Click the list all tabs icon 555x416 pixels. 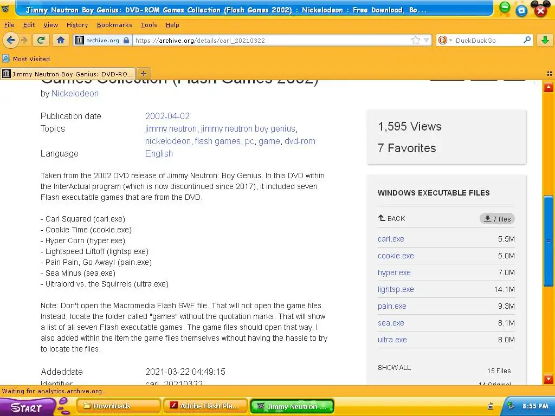click(x=550, y=74)
